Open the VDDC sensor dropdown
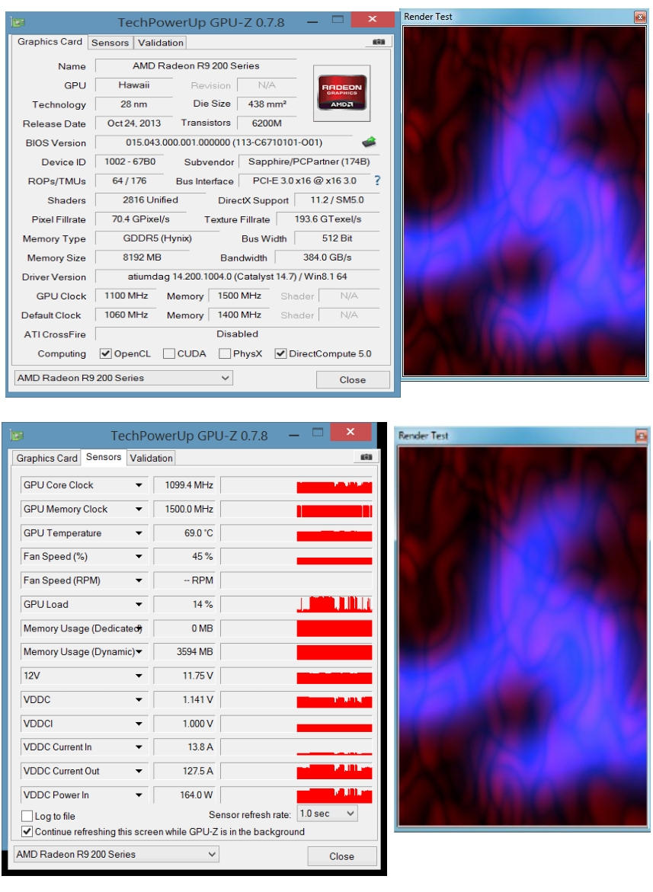This screenshot has width=653, height=892. 139,700
